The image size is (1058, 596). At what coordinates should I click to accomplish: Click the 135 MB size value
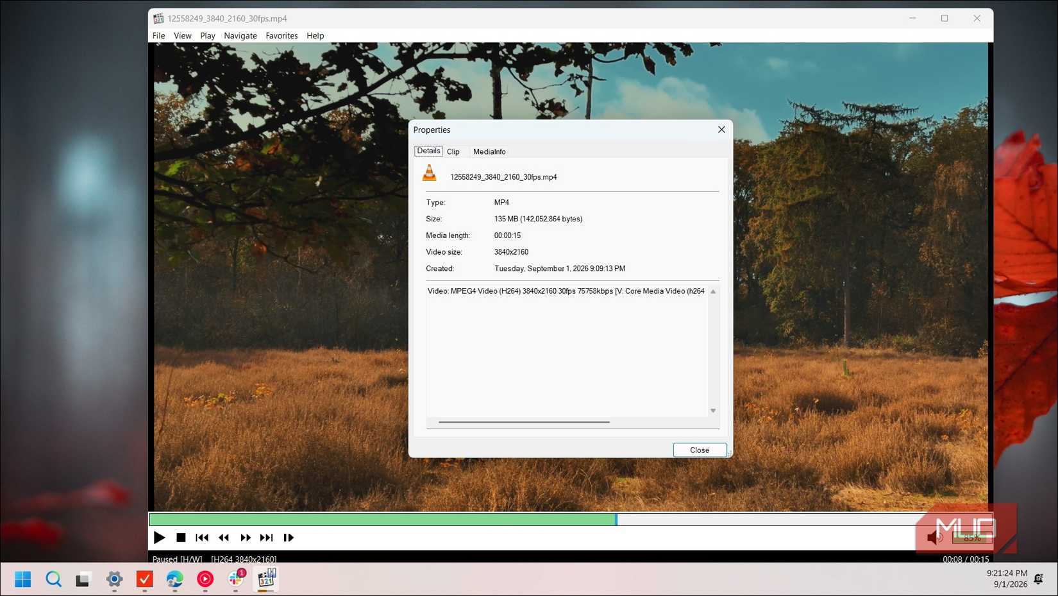[538, 219]
